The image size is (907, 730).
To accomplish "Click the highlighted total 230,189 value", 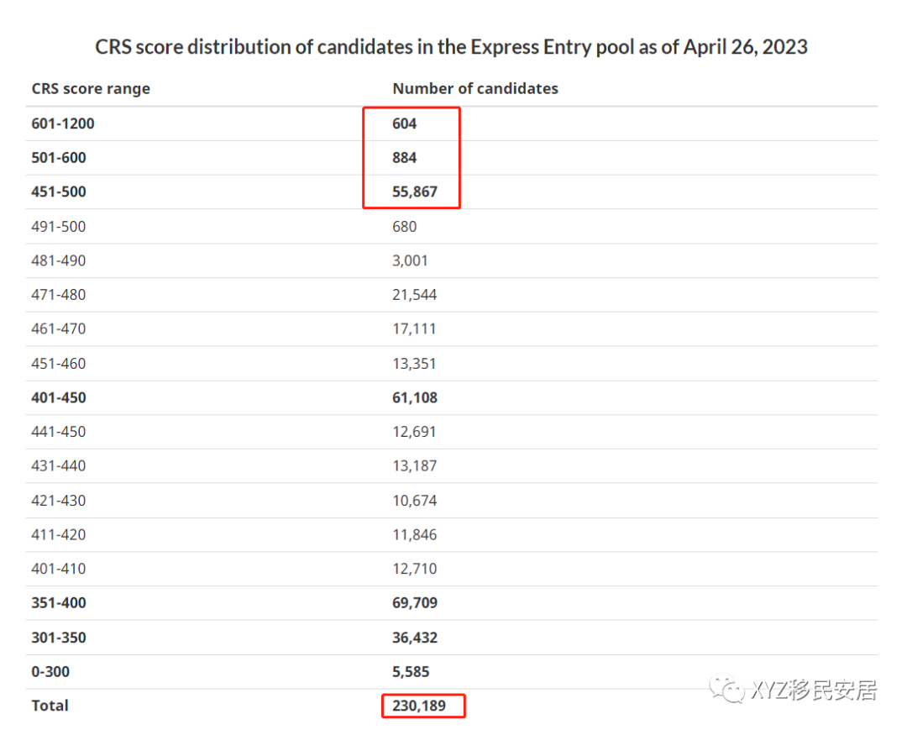I will [419, 706].
